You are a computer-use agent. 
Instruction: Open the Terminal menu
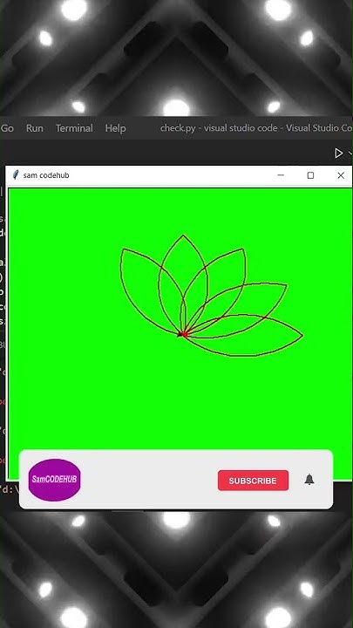74,128
